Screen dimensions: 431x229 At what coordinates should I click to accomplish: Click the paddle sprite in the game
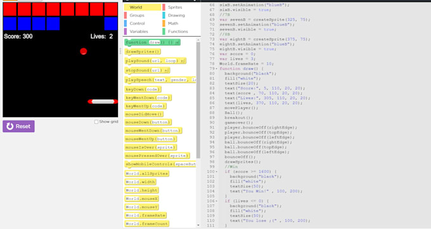coord(103,101)
